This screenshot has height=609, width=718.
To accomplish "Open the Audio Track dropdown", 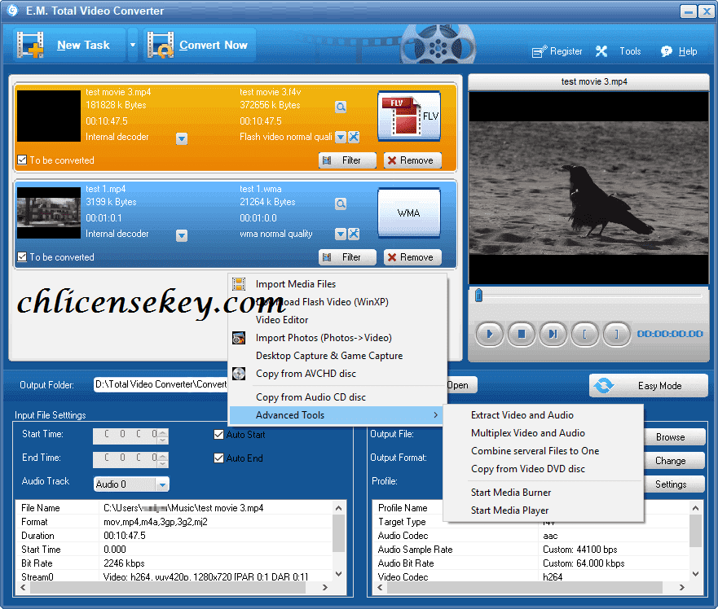I will (x=162, y=484).
